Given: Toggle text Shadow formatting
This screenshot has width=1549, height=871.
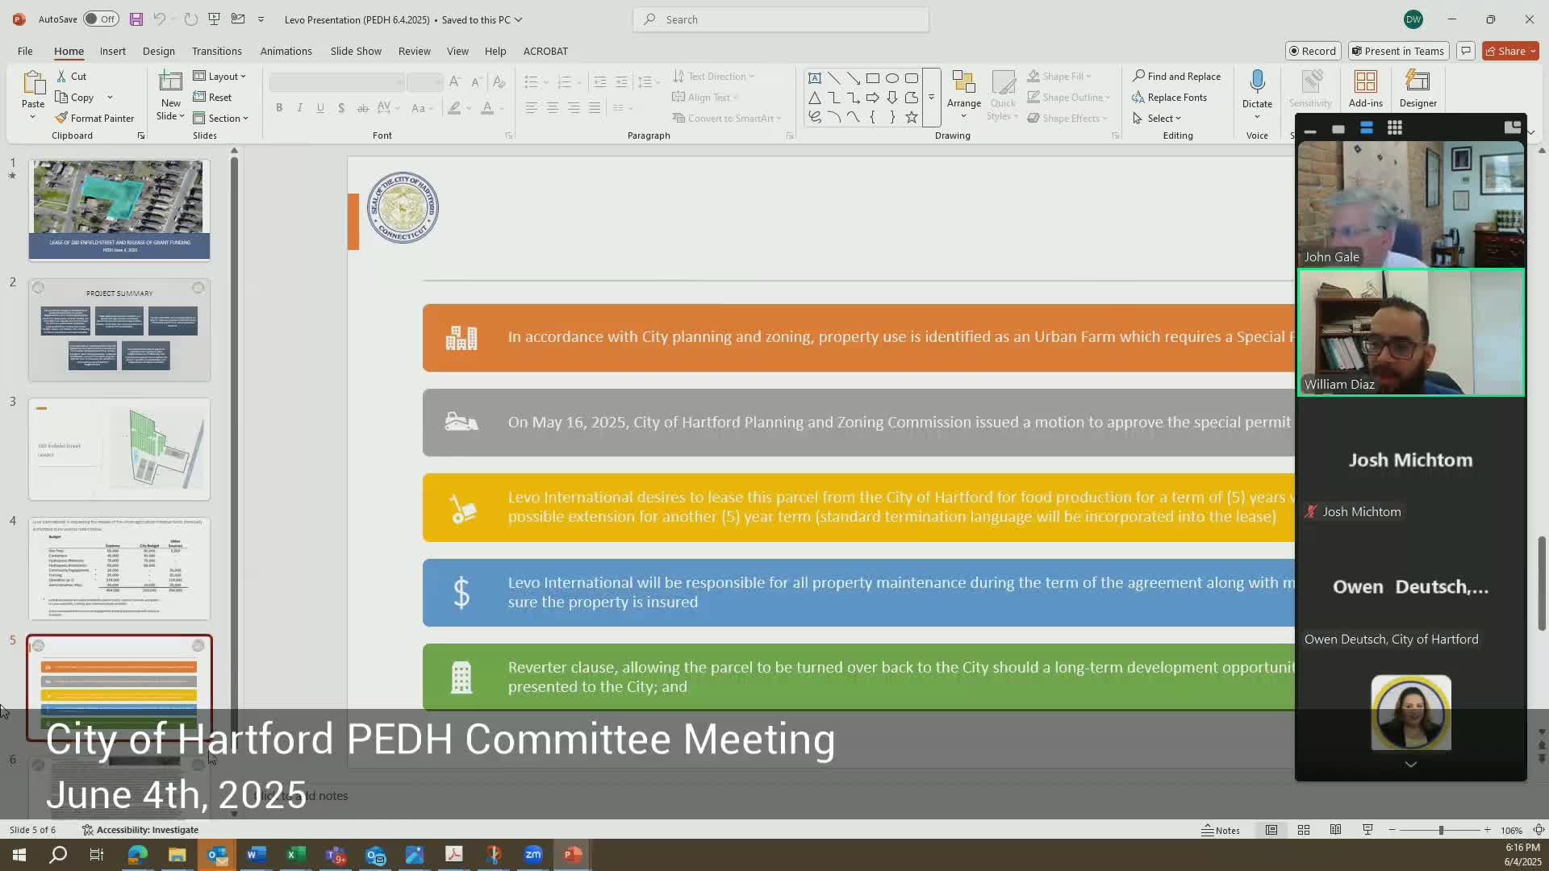Looking at the screenshot, I should pos(341,107).
